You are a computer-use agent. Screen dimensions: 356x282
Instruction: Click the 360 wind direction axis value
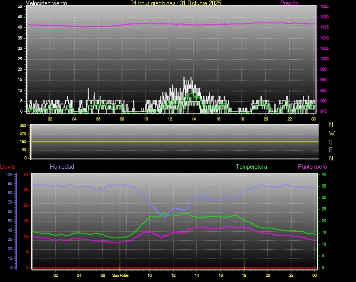[22, 126]
